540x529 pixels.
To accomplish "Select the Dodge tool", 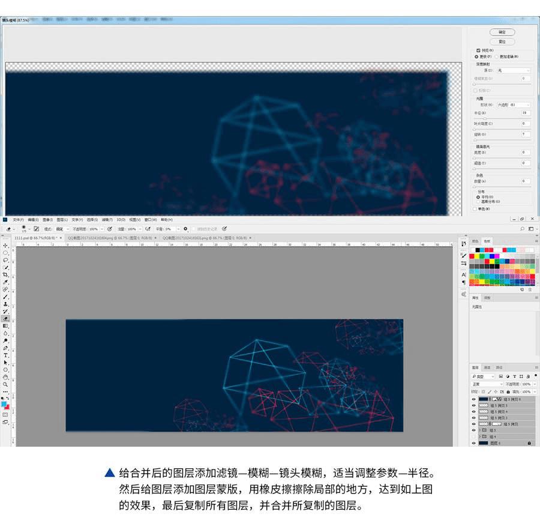I will point(5,340).
